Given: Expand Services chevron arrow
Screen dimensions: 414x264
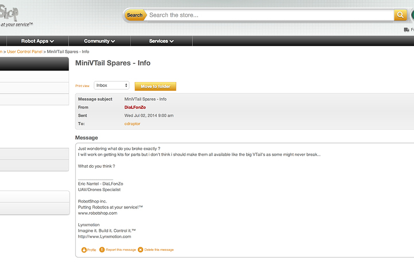Looking at the screenshot, I should (x=171, y=41).
